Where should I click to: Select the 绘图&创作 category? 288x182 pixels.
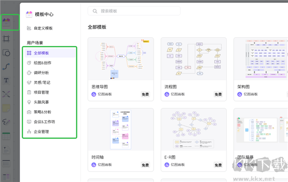coord(50,63)
